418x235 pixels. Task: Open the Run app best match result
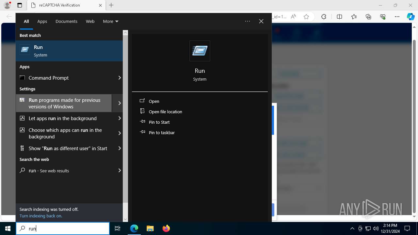click(69, 51)
